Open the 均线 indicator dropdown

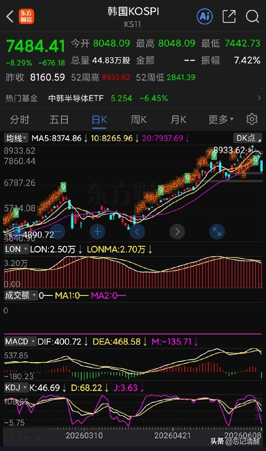(x=16, y=138)
